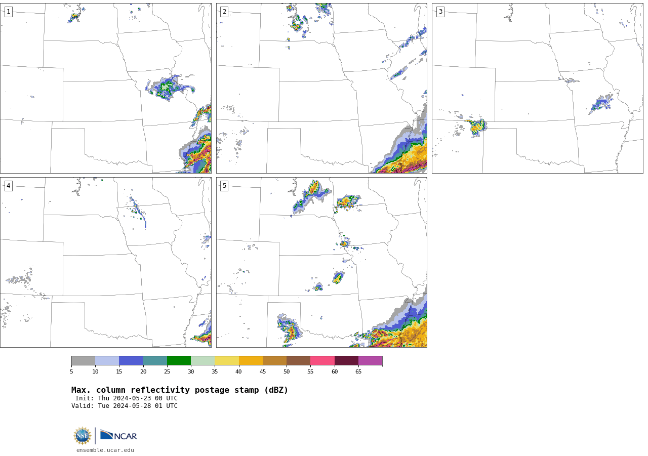Viewport: 648px width, 456px height.
Task: Click the brown 50-55 dBZ swatch
Action: coord(299,361)
